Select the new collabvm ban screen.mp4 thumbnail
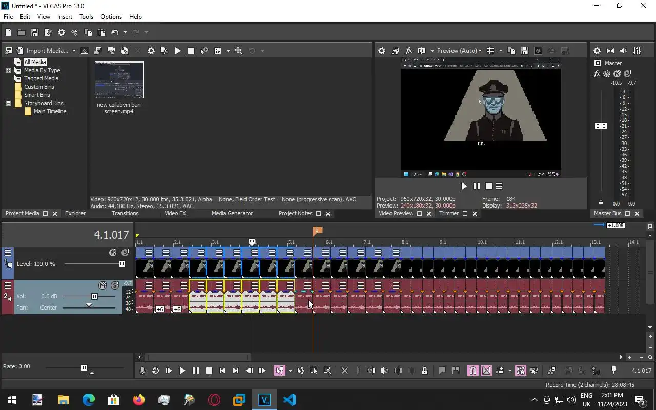This screenshot has width=656, height=410. pyautogui.click(x=119, y=80)
